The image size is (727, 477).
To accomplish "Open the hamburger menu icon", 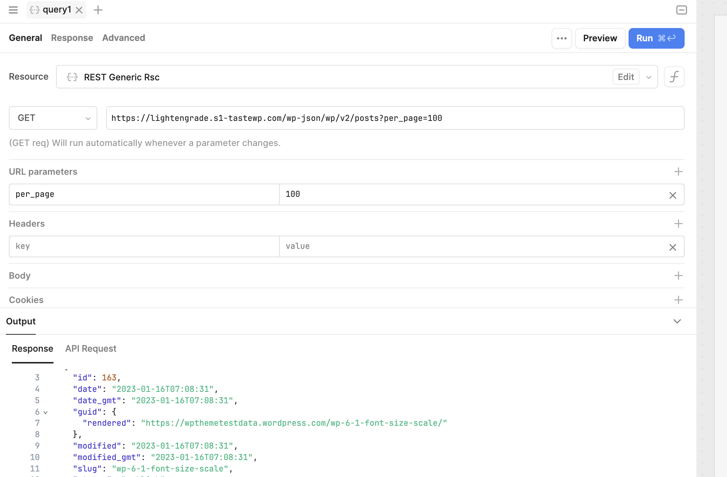I will [x=13, y=10].
